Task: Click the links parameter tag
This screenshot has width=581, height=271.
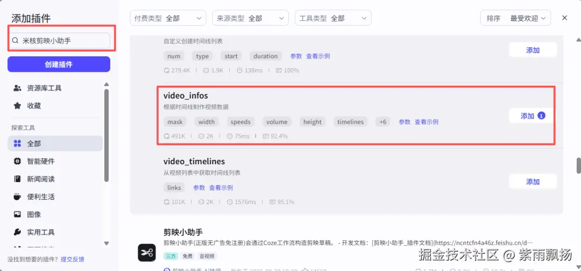Action: [x=174, y=188]
